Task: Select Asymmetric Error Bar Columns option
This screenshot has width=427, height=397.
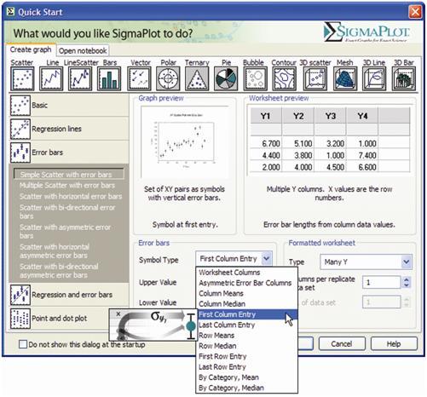Action: click(245, 283)
